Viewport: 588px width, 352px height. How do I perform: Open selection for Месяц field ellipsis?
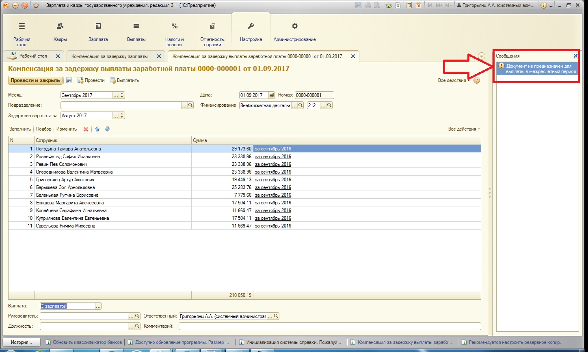click(116, 95)
